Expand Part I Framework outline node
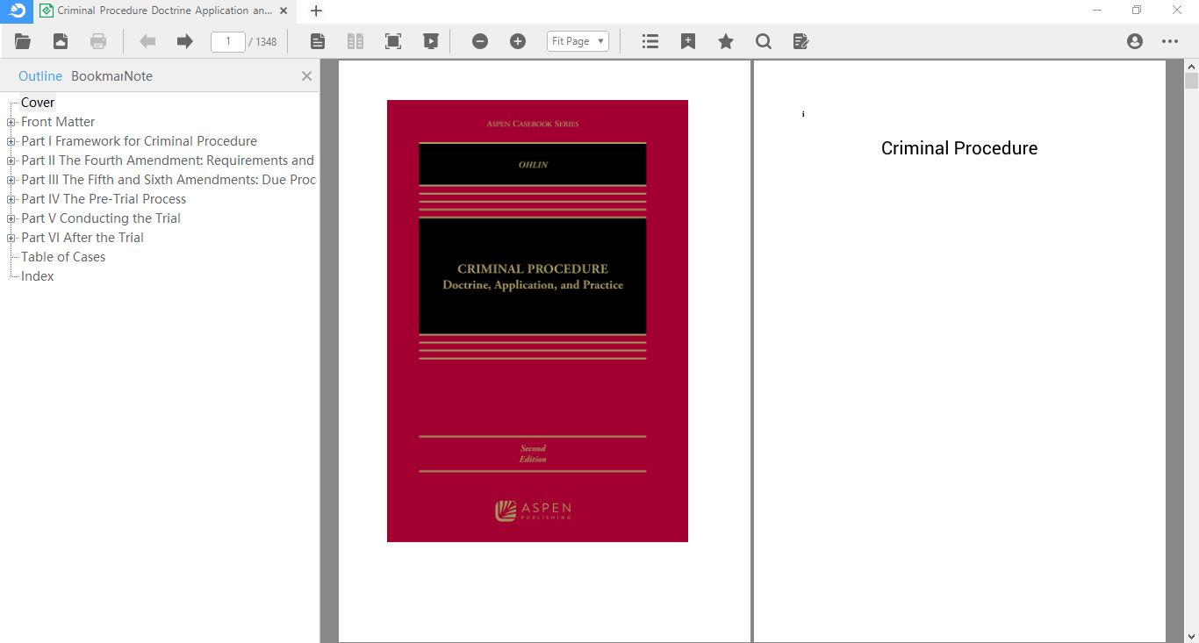Image resolution: width=1199 pixels, height=643 pixels. (11, 141)
